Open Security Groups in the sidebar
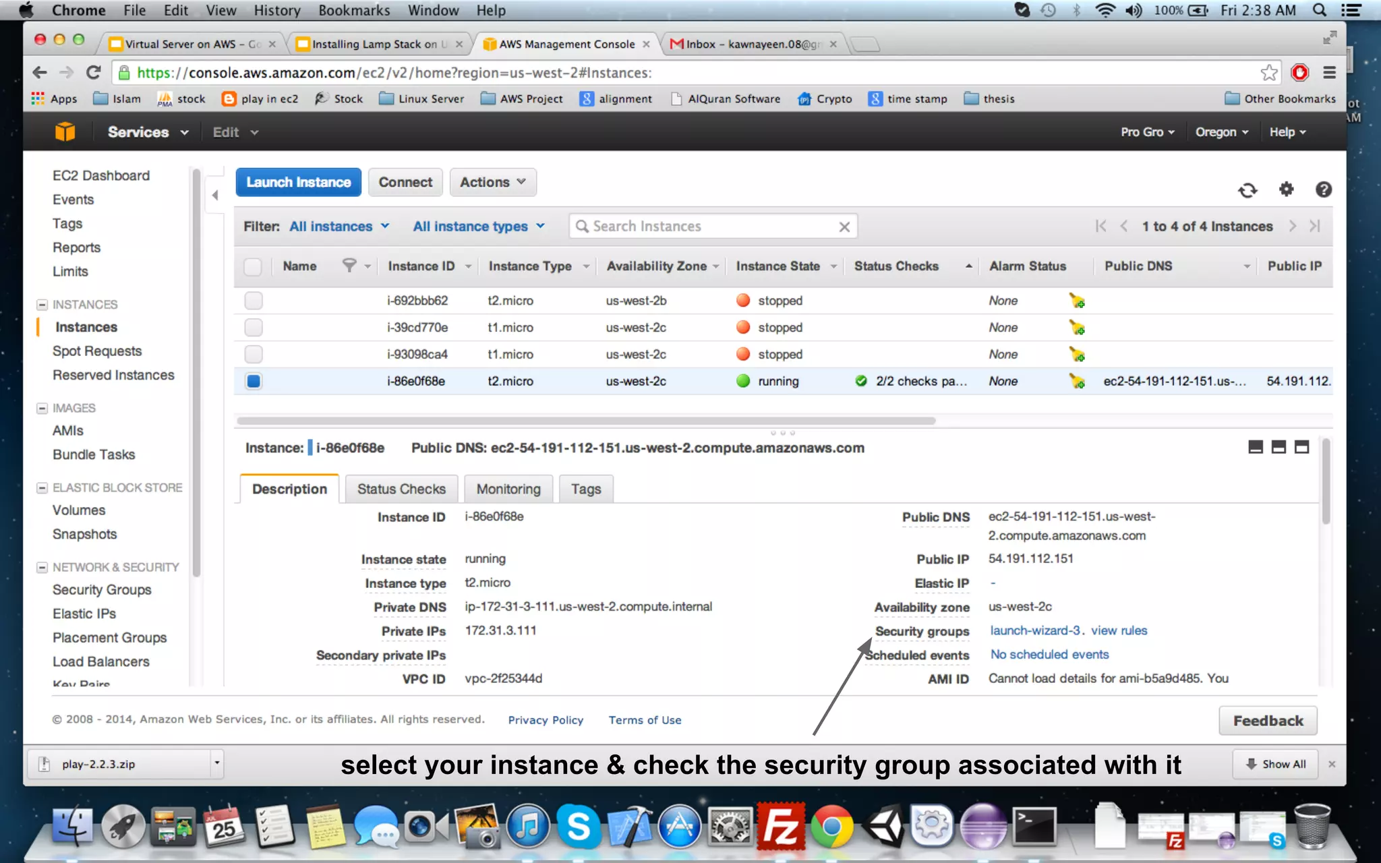 (102, 590)
